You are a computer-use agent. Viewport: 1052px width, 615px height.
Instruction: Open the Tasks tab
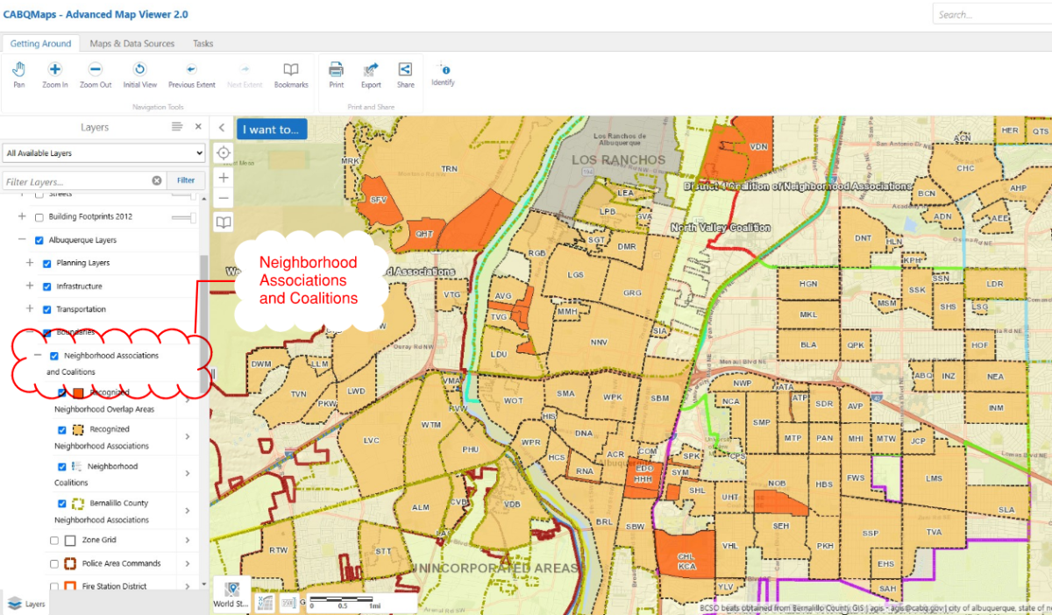point(203,44)
